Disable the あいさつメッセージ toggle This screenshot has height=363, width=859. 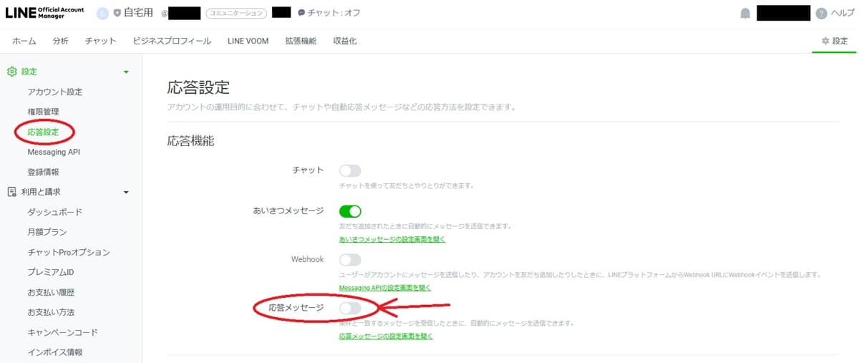pos(350,211)
